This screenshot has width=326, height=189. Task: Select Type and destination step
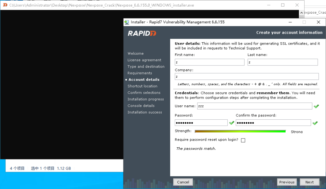click(x=146, y=66)
